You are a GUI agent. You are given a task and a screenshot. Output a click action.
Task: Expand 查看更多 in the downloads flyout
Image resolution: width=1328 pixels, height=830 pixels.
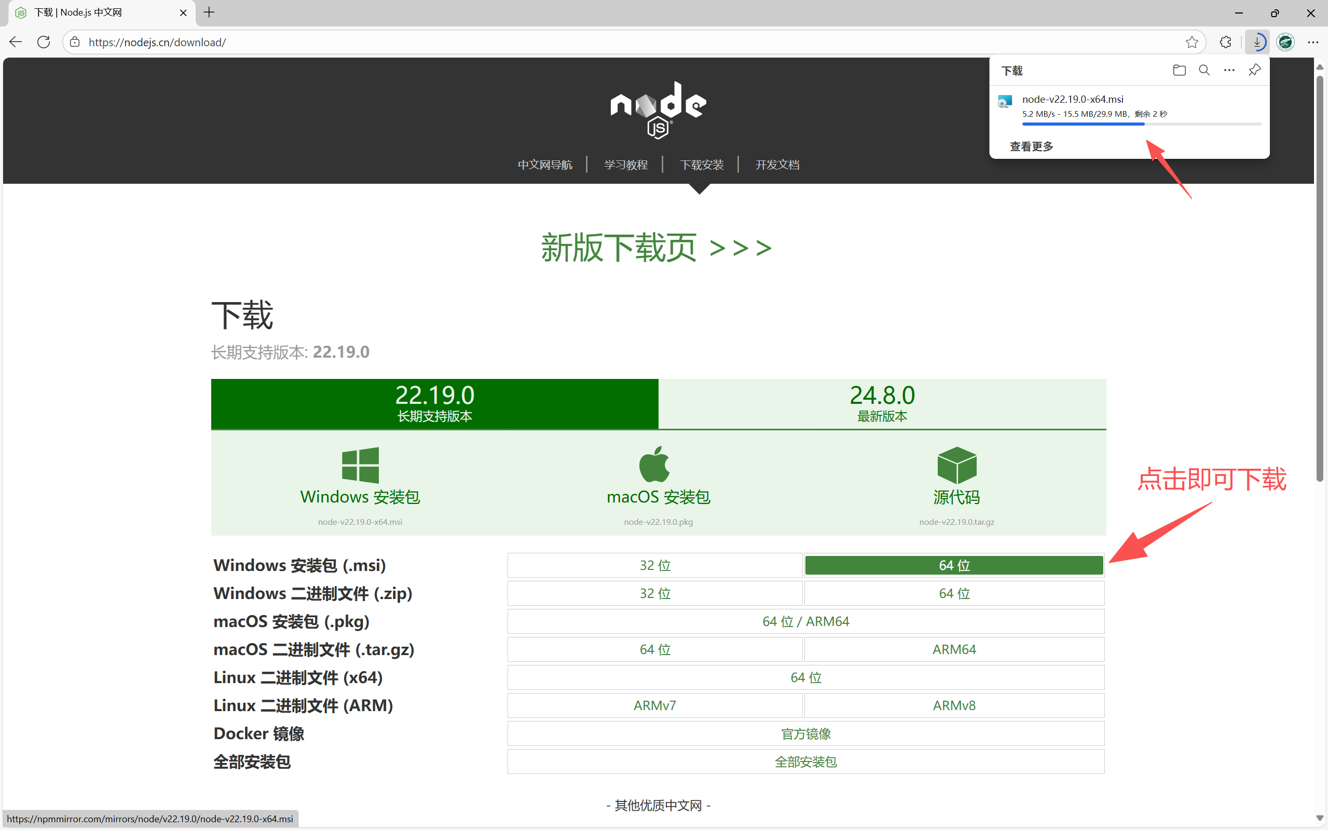point(1031,145)
